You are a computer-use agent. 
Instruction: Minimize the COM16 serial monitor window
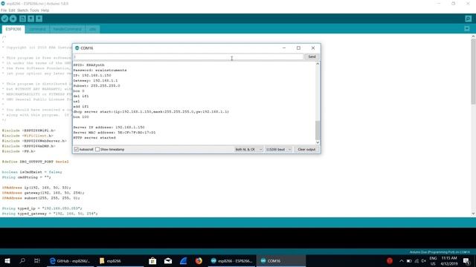click(x=284, y=47)
